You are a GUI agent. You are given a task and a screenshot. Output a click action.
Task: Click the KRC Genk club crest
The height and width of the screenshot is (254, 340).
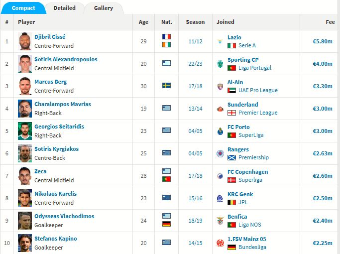click(220, 198)
